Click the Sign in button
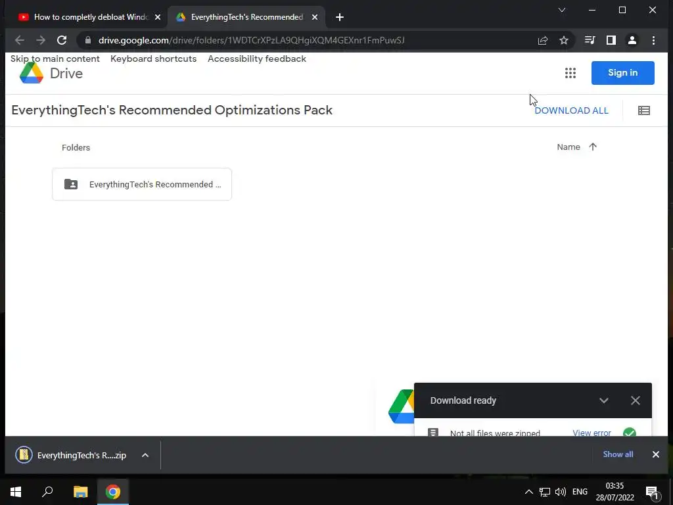Screen dimensions: 673x505 click(x=622, y=73)
